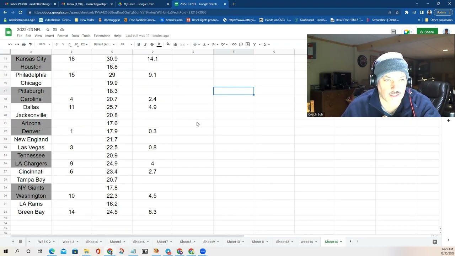Insert a link
Image resolution: width=455 pixels, height=256 pixels.
(x=234, y=44)
